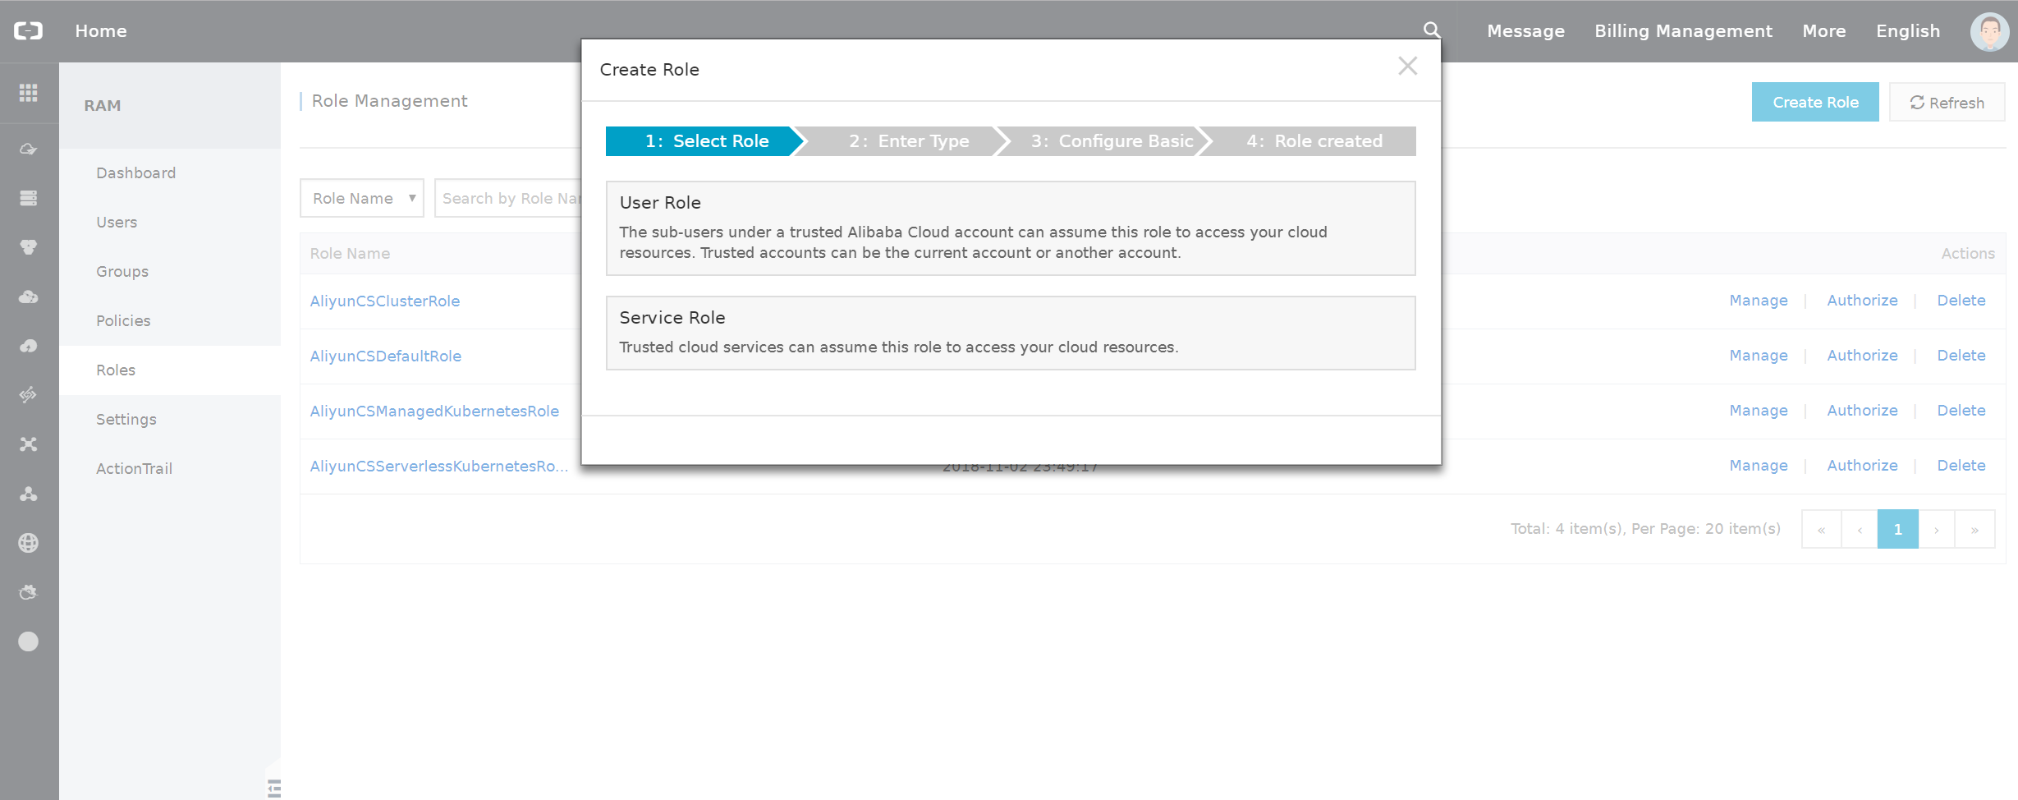Open the More menu in header
This screenshot has height=800, width=2018.
click(x=1823, y=31)
